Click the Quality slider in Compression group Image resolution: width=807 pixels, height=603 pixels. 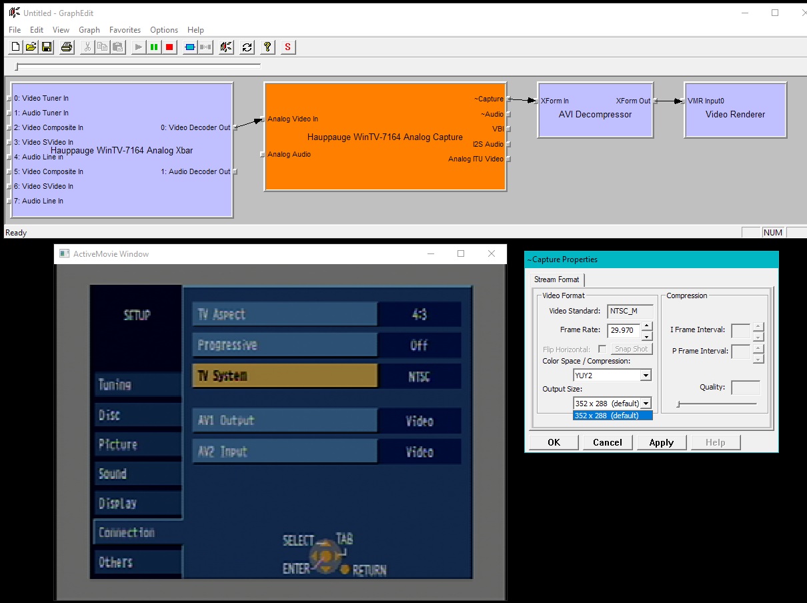pyautogui.click(x=717, y=404)
